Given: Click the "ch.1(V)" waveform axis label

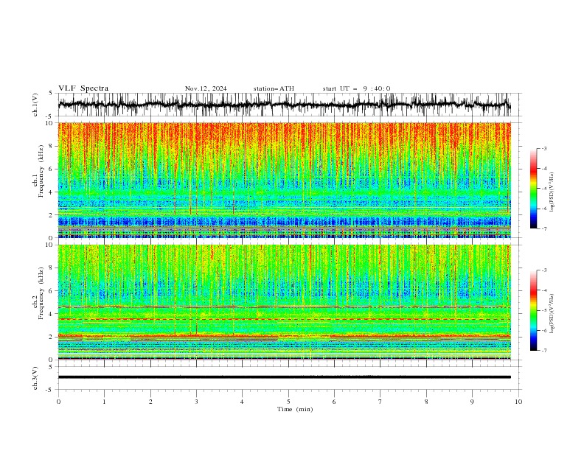Looking at the screenshot, I should pos(35,105).
